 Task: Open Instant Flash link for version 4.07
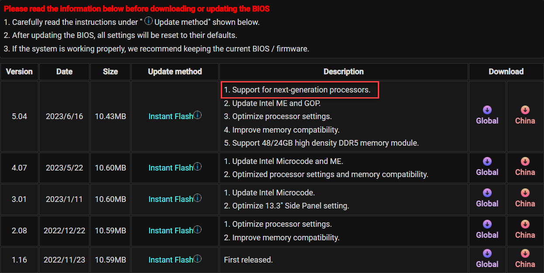tap(171, 168)
